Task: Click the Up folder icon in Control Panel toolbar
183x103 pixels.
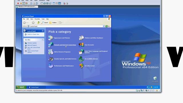Action: click(38, 23)
